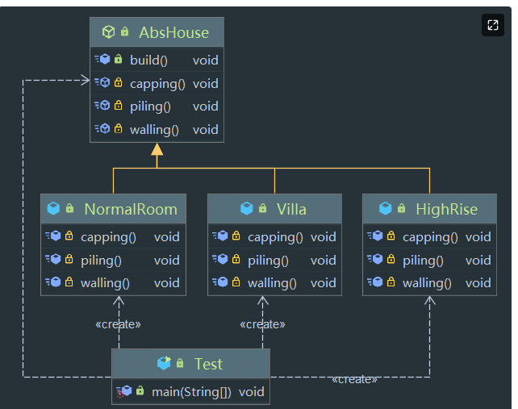Image resolution: width=518 pixels, height=409 pixels.
Task: Select the AbsHouse class header
Action: pos(173,33)
